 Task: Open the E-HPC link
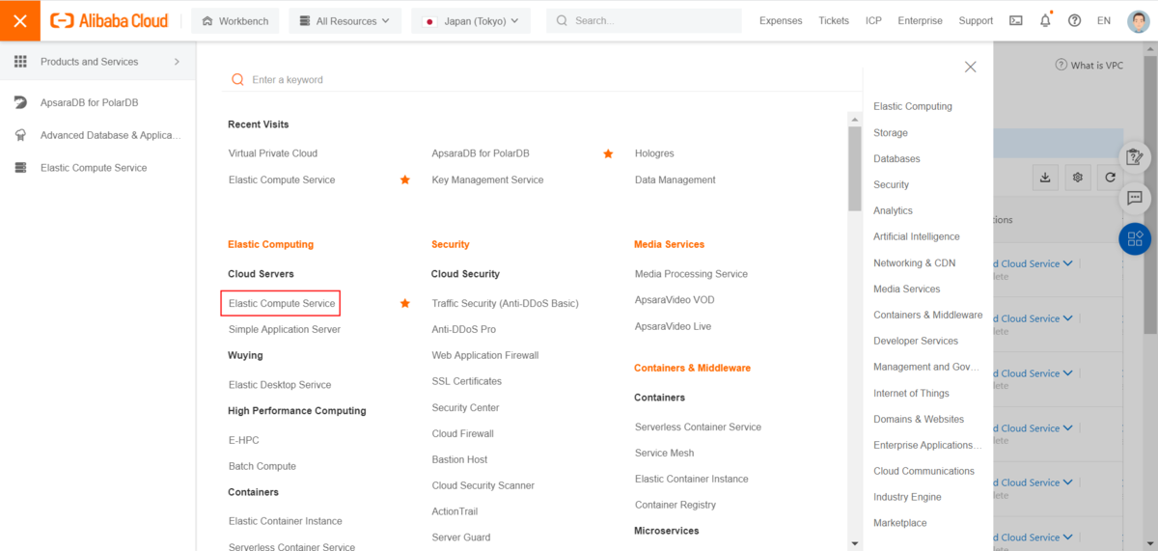[x=244, y=440]
